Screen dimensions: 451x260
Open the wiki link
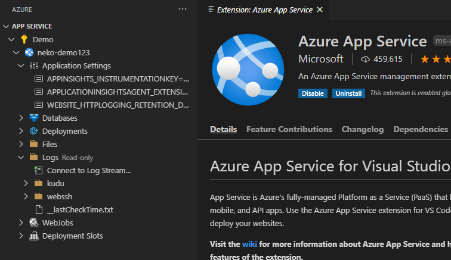tap(249, 244)
